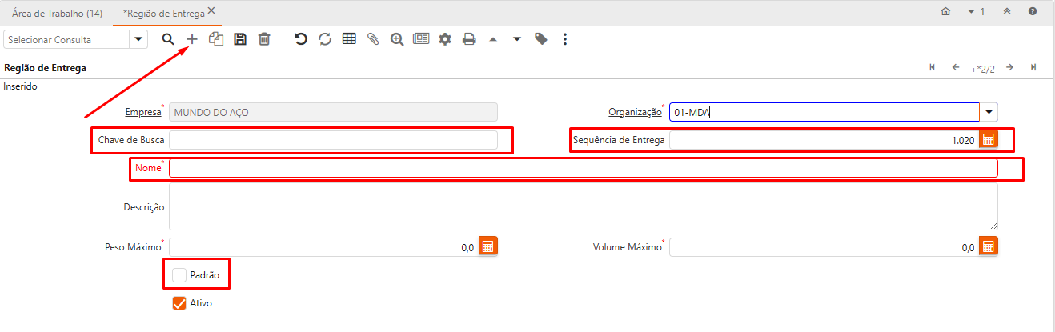Check the Padrão checkbox
Image resolution: width=1055 pixels, height=332 pixels.
click(x=179, y=275)
